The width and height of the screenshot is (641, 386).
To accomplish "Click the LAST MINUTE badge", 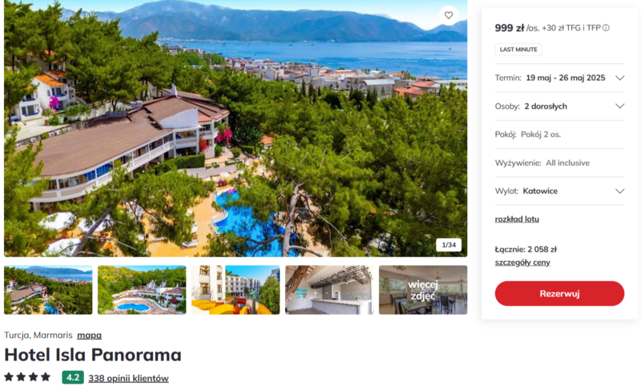I will click(518, 50).
